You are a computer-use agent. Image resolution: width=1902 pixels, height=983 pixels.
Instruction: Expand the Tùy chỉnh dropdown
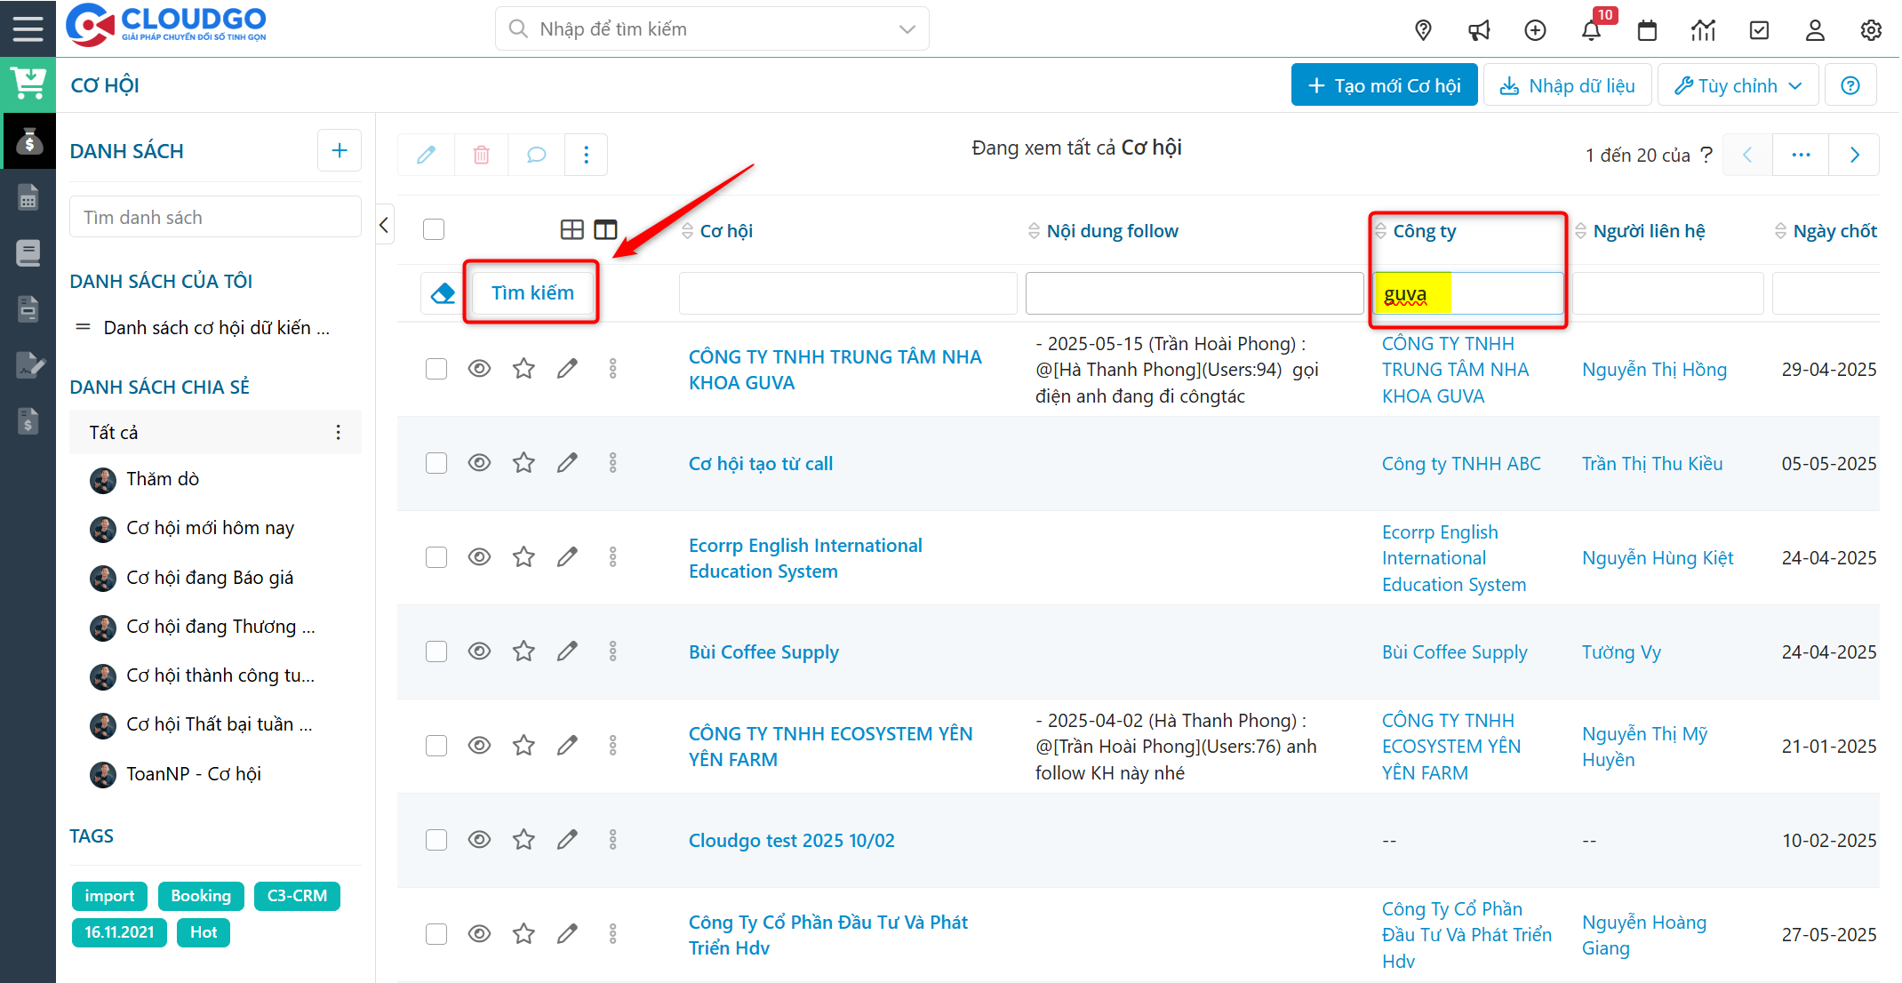(1738, 85)
